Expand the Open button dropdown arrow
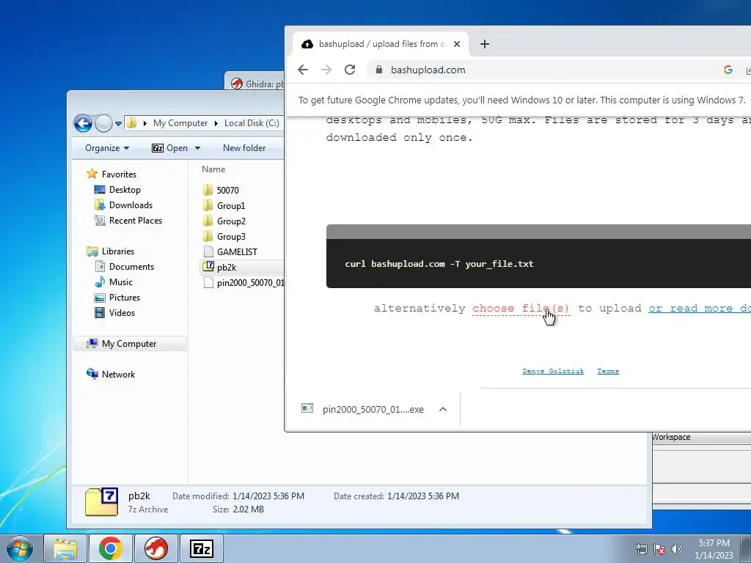This screenshot has height=563, width=751. (197, 148)
